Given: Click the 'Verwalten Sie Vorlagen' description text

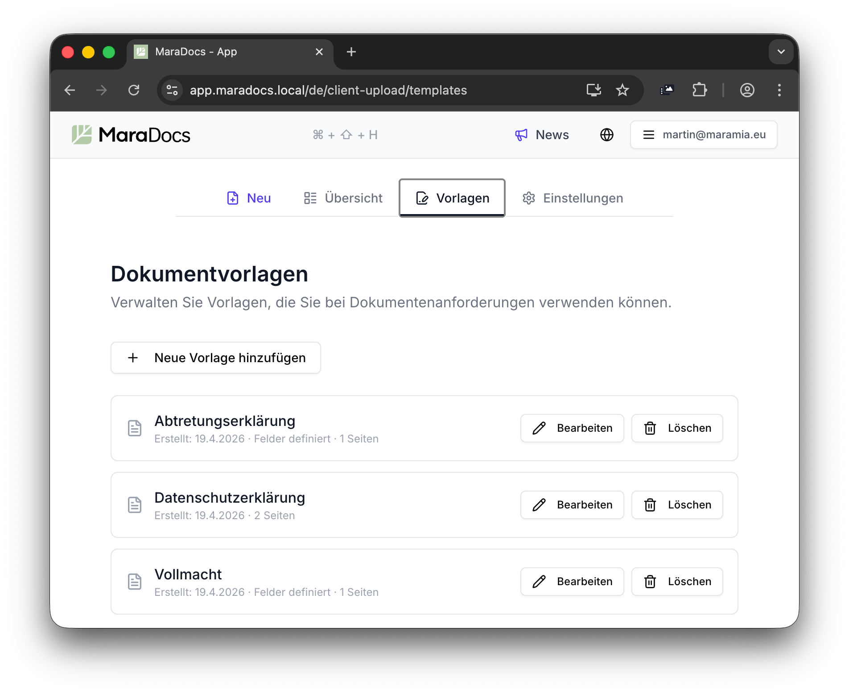Looking at the screenshot, I should [x=391, y=302].
